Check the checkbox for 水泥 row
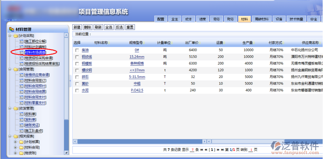Viewport: 323px width, 159px height. pos(77,90)
